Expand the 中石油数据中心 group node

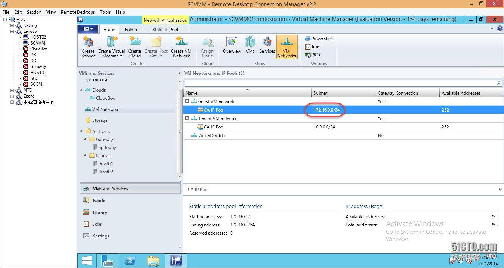(x=12, y=102)
